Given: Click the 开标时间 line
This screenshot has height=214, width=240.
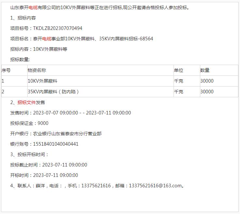Looking at the screenshot, I should 44,175.
